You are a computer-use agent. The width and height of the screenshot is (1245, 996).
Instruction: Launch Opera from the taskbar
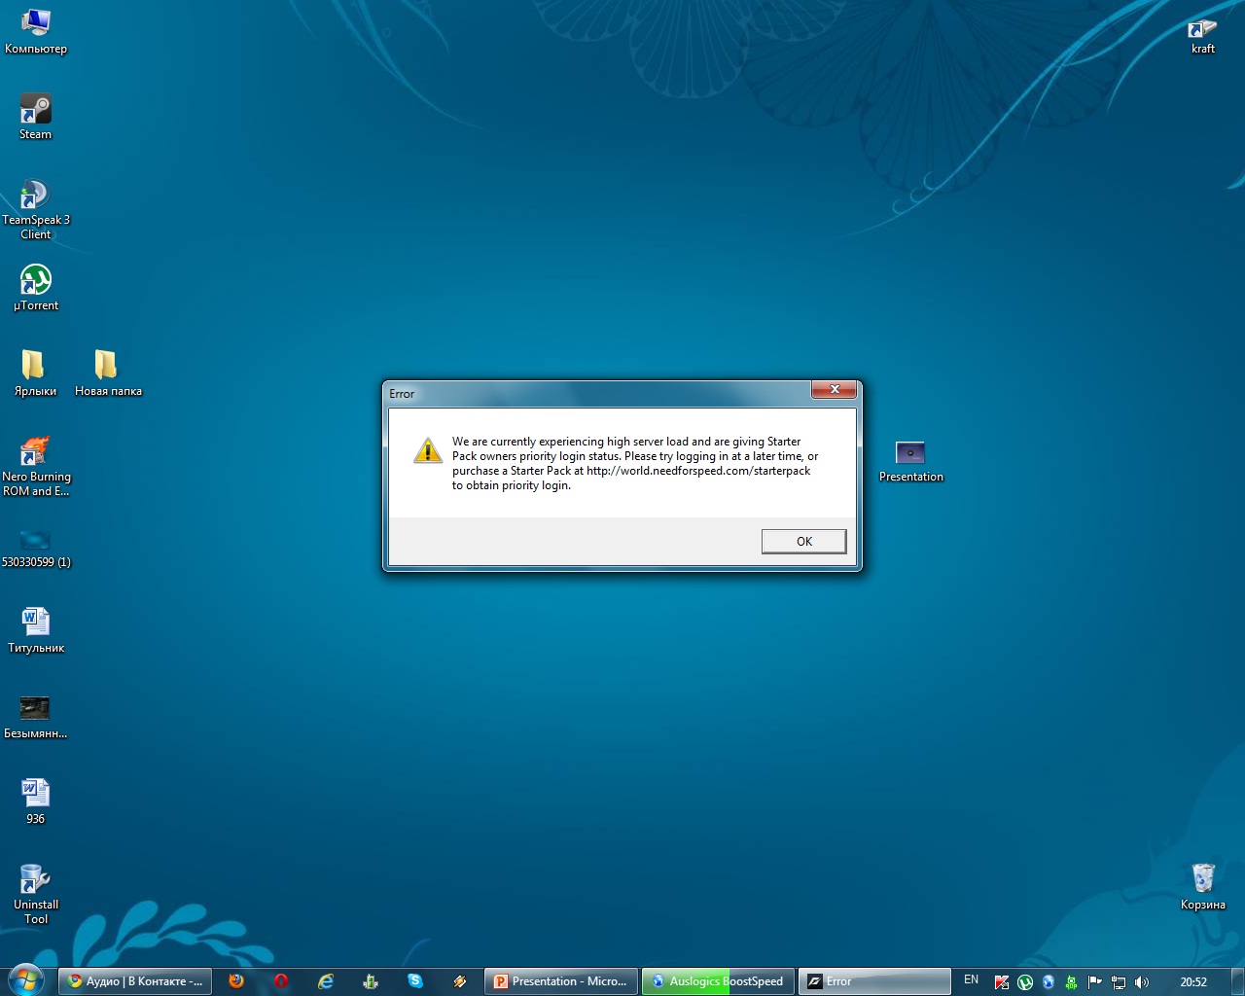tap(281, 981)
